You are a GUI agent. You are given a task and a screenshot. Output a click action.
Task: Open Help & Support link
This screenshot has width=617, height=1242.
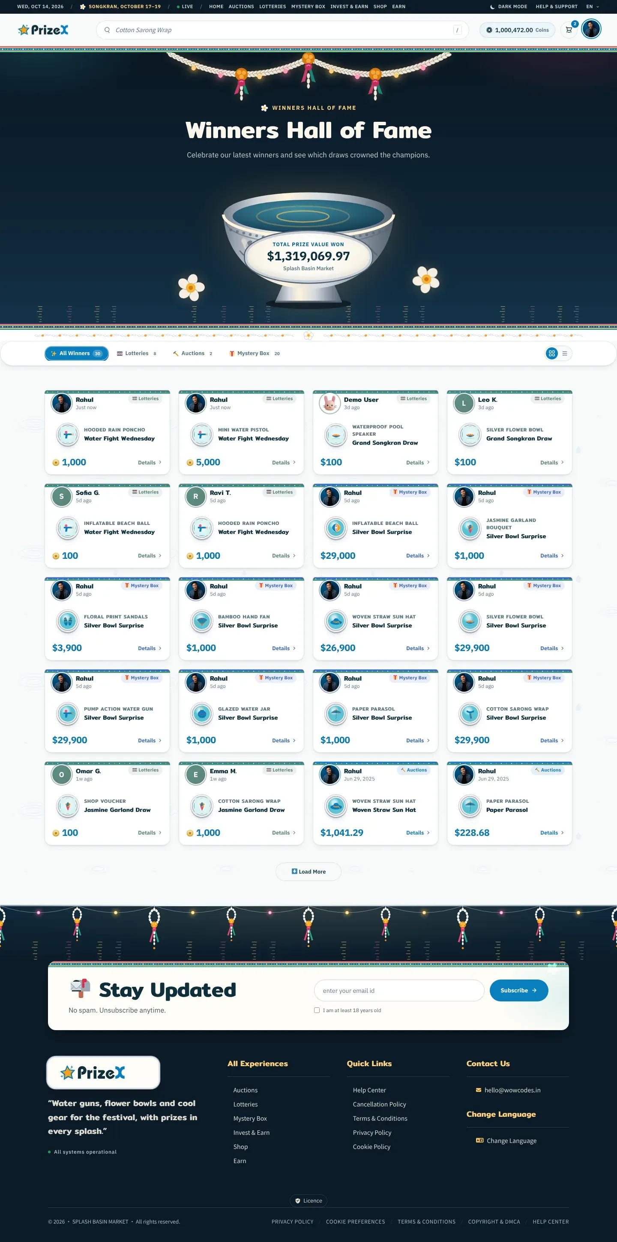click(x=556, y=7)
